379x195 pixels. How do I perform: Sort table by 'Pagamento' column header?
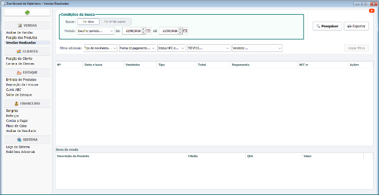pyautogui.click(x=264, y=65)
